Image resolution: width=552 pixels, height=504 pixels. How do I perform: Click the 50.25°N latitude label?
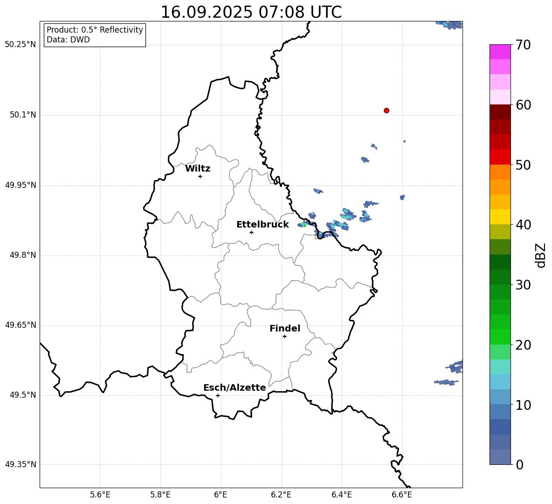(21, 45)
